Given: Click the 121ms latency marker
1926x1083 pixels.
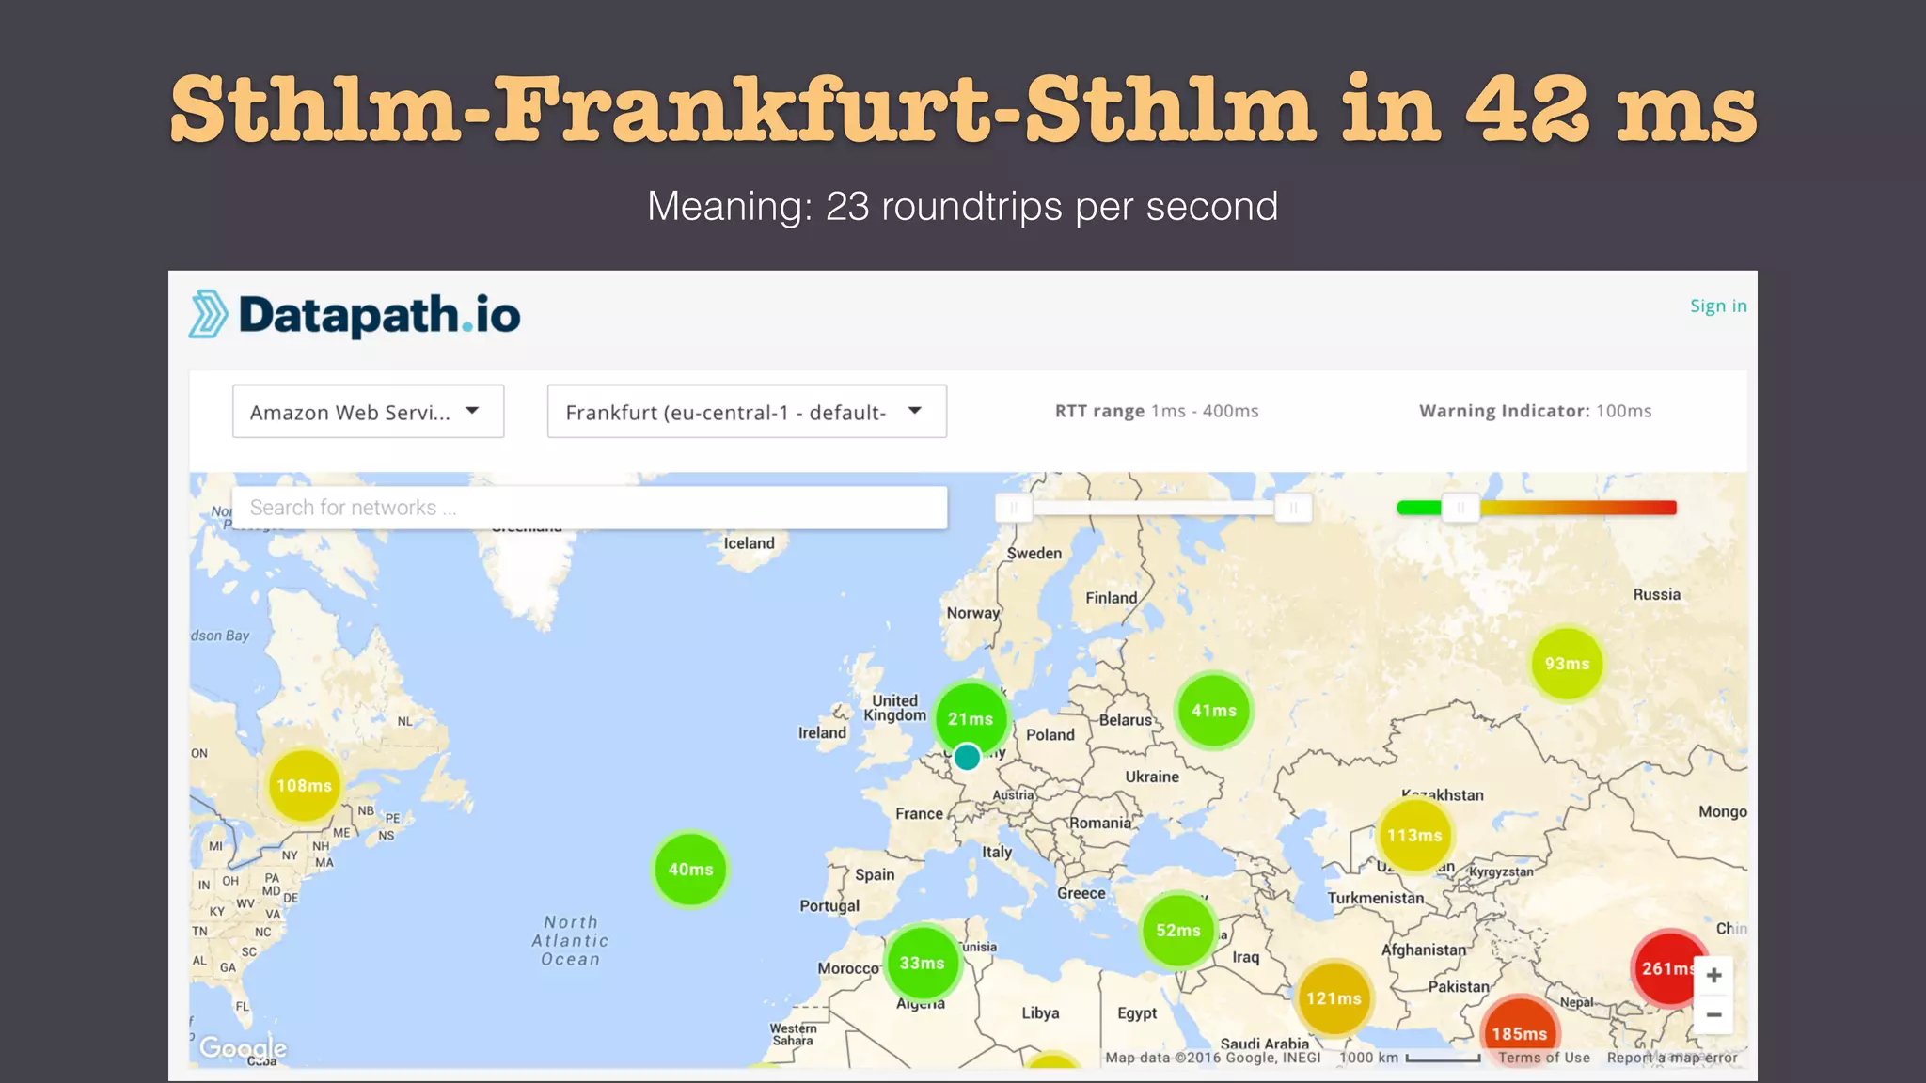Looking at the screenshot, I should pyautogui.click(x=1334, y=998).
